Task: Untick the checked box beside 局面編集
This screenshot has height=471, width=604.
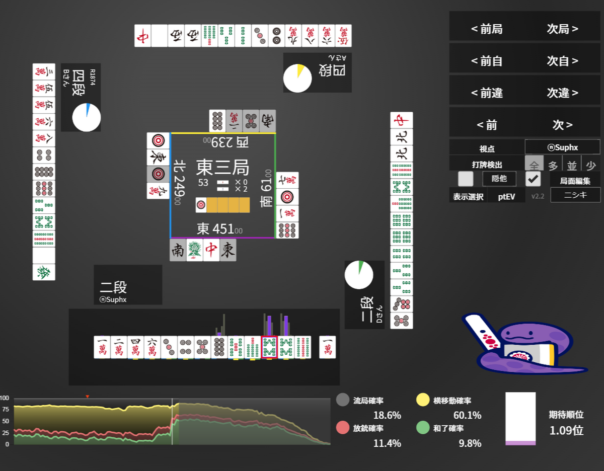Action: [533, 179]
